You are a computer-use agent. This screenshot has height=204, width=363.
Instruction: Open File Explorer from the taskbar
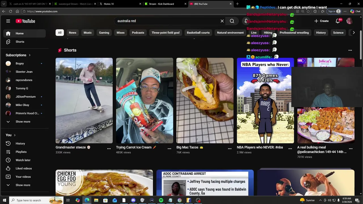point(96,200)
